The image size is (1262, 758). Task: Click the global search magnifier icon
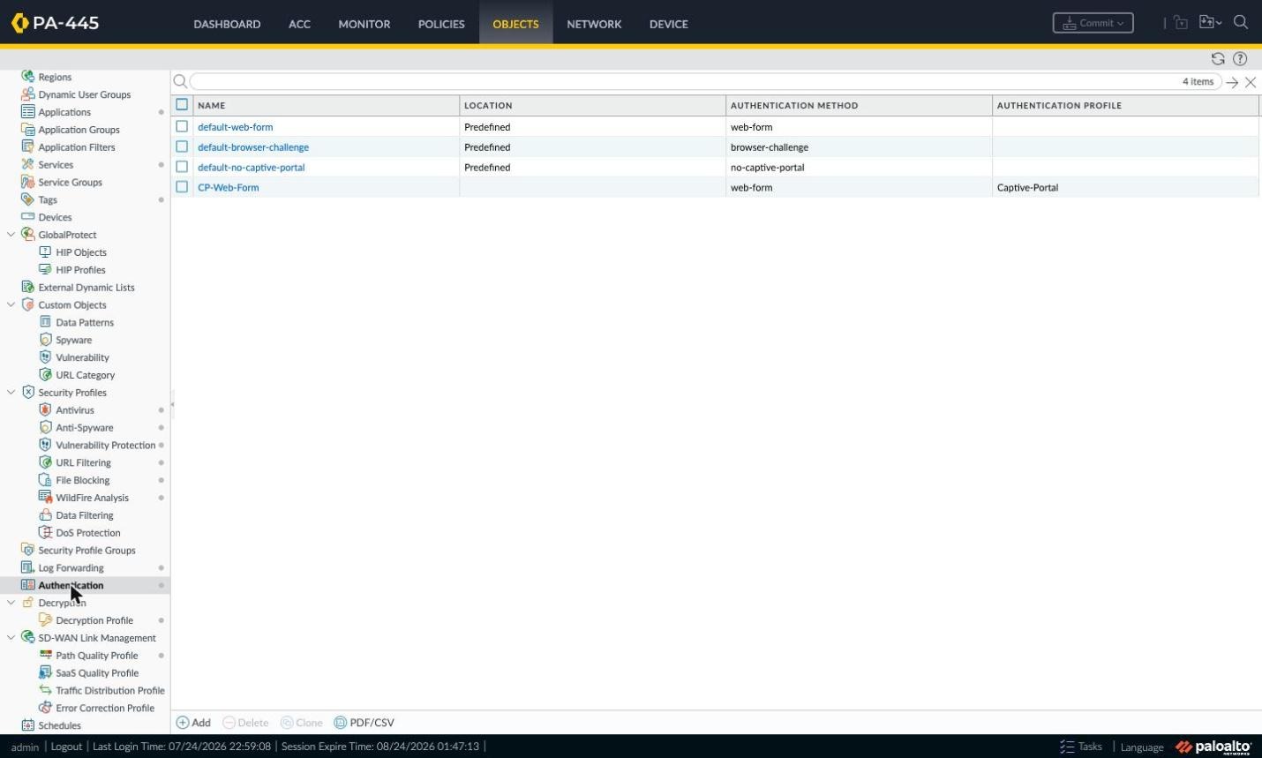point(1241,23)
